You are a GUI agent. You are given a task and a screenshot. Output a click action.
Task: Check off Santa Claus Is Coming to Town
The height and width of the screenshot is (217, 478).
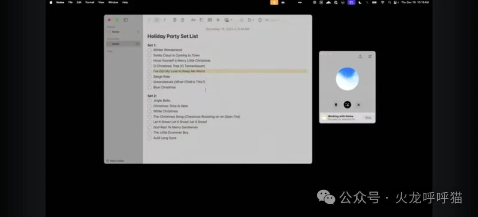coord(150,55)
